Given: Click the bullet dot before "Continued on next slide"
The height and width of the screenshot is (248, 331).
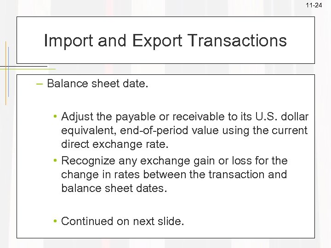Looking at the screenshot, I should [x=55, y=221].
